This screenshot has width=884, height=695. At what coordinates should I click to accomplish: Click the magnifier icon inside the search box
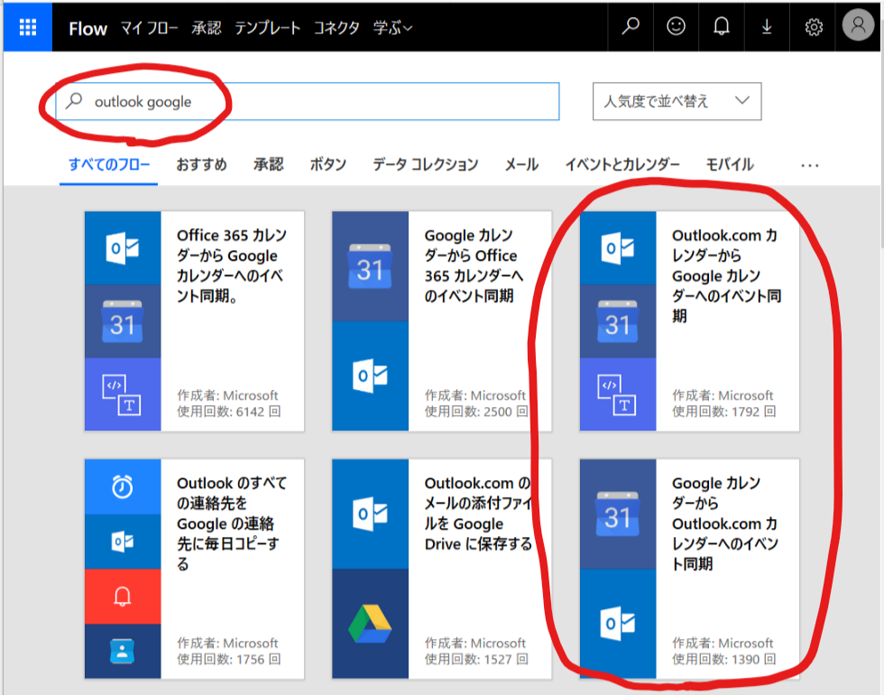(x=74, y=101)
